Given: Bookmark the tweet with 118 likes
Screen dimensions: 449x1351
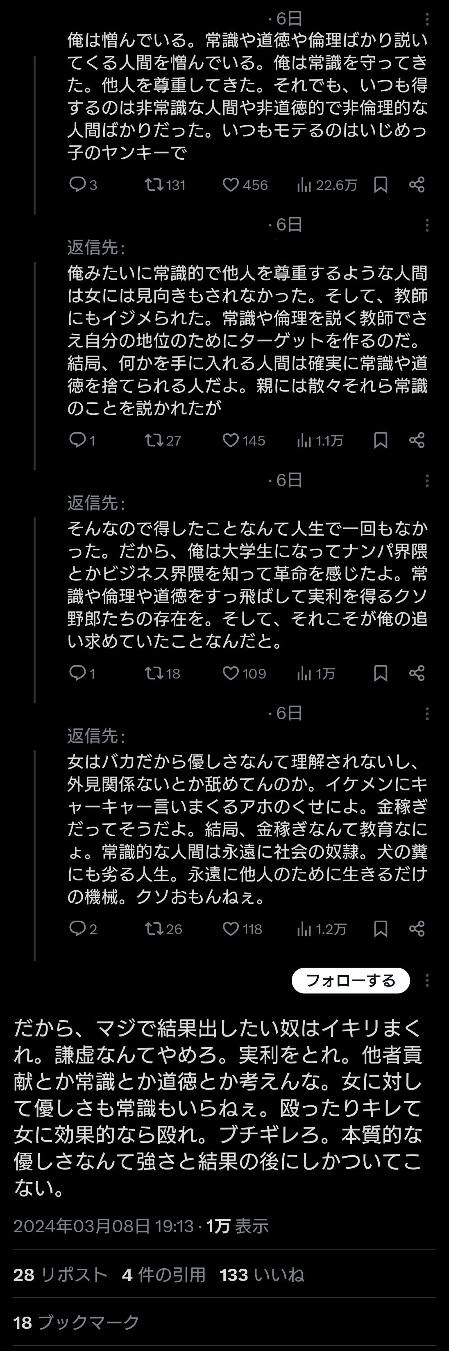Looking at the screenshot, I should (381, 929).
